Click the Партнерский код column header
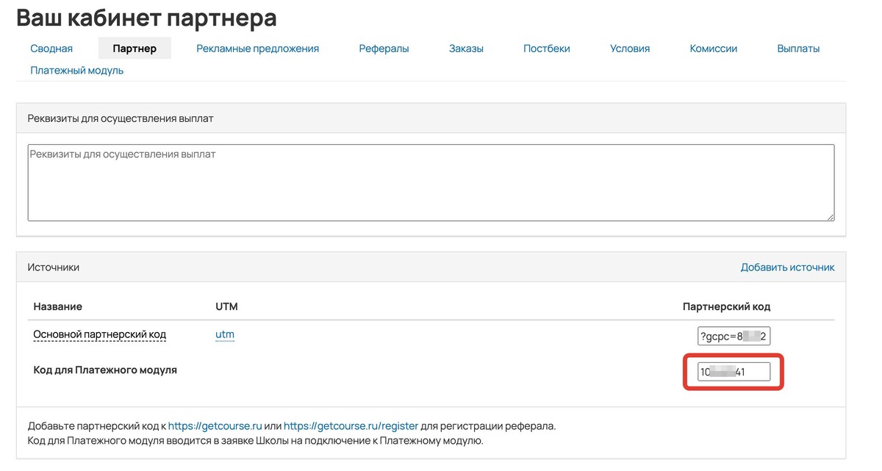 (726, 306)
